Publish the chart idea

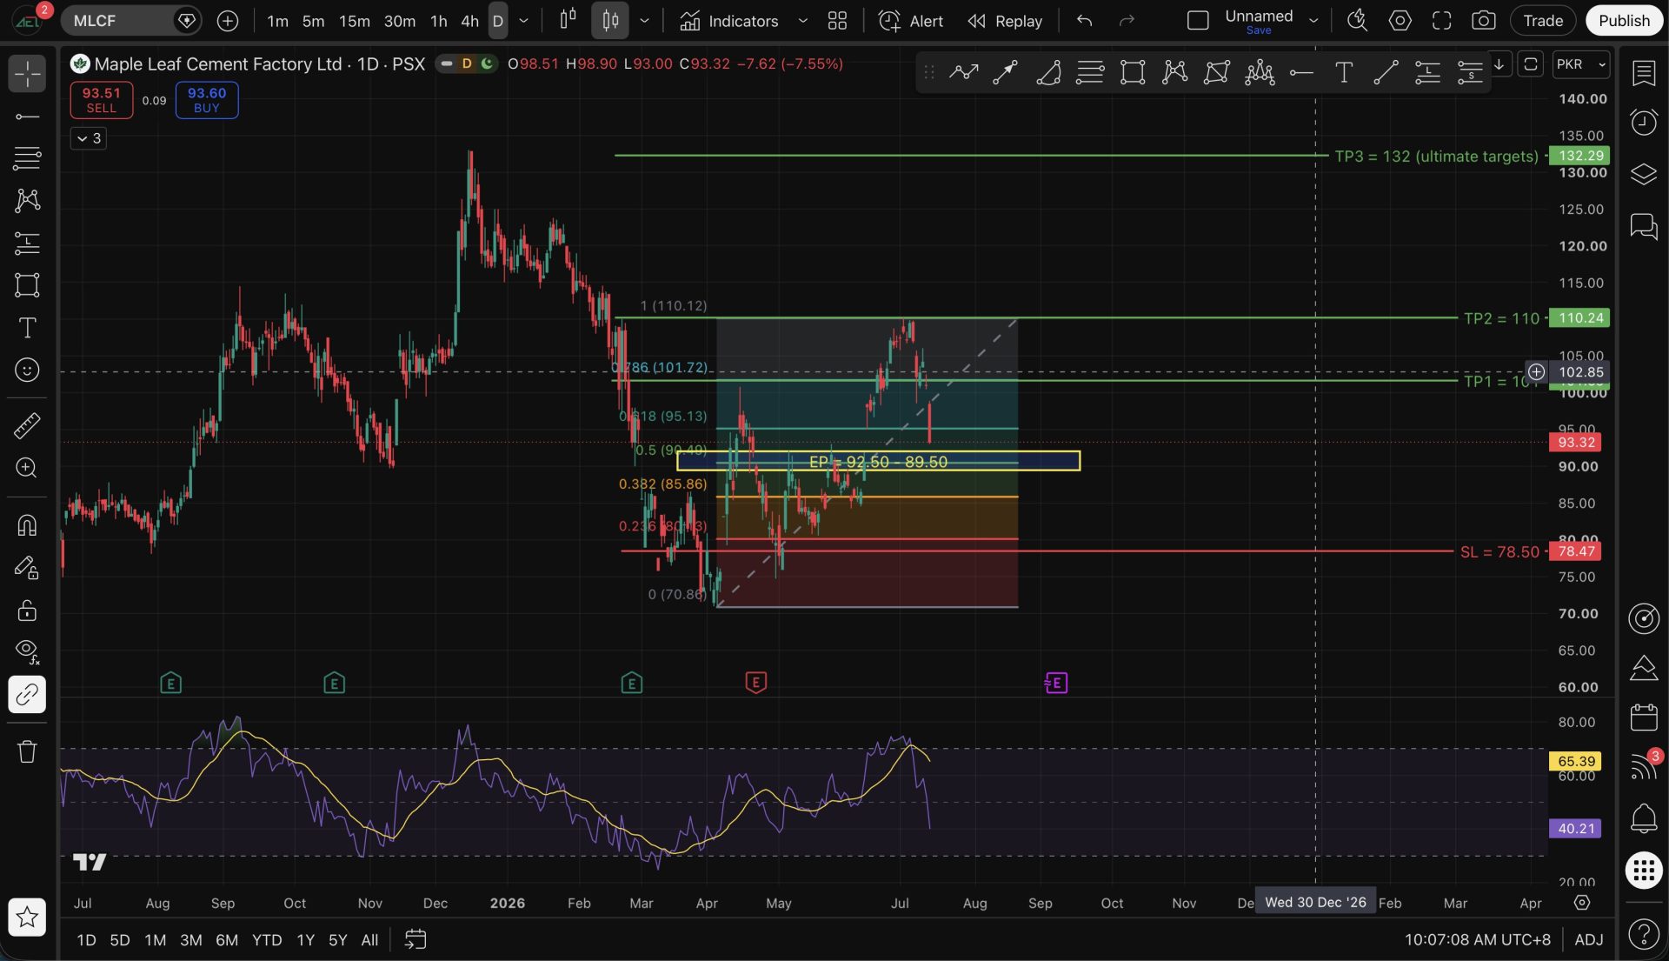tap(1624, 21)
